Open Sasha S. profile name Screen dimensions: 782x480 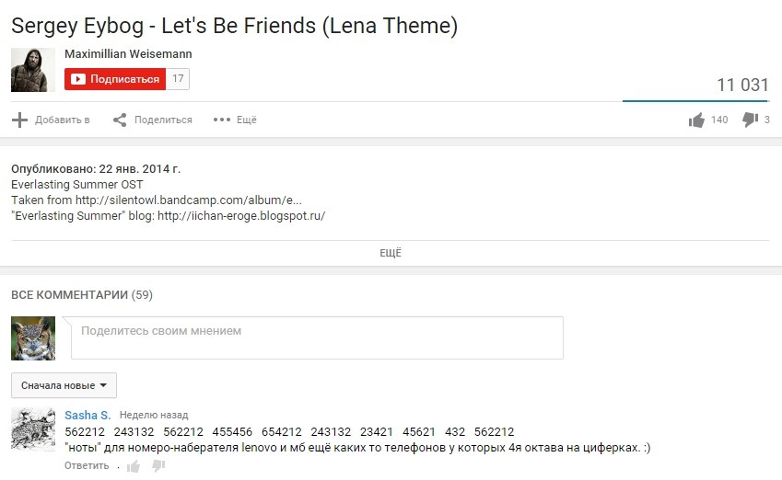(x=88, y=416)
